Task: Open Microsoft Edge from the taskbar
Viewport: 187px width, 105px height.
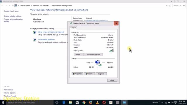Action: pyautogui.click(x=64, y=102)
